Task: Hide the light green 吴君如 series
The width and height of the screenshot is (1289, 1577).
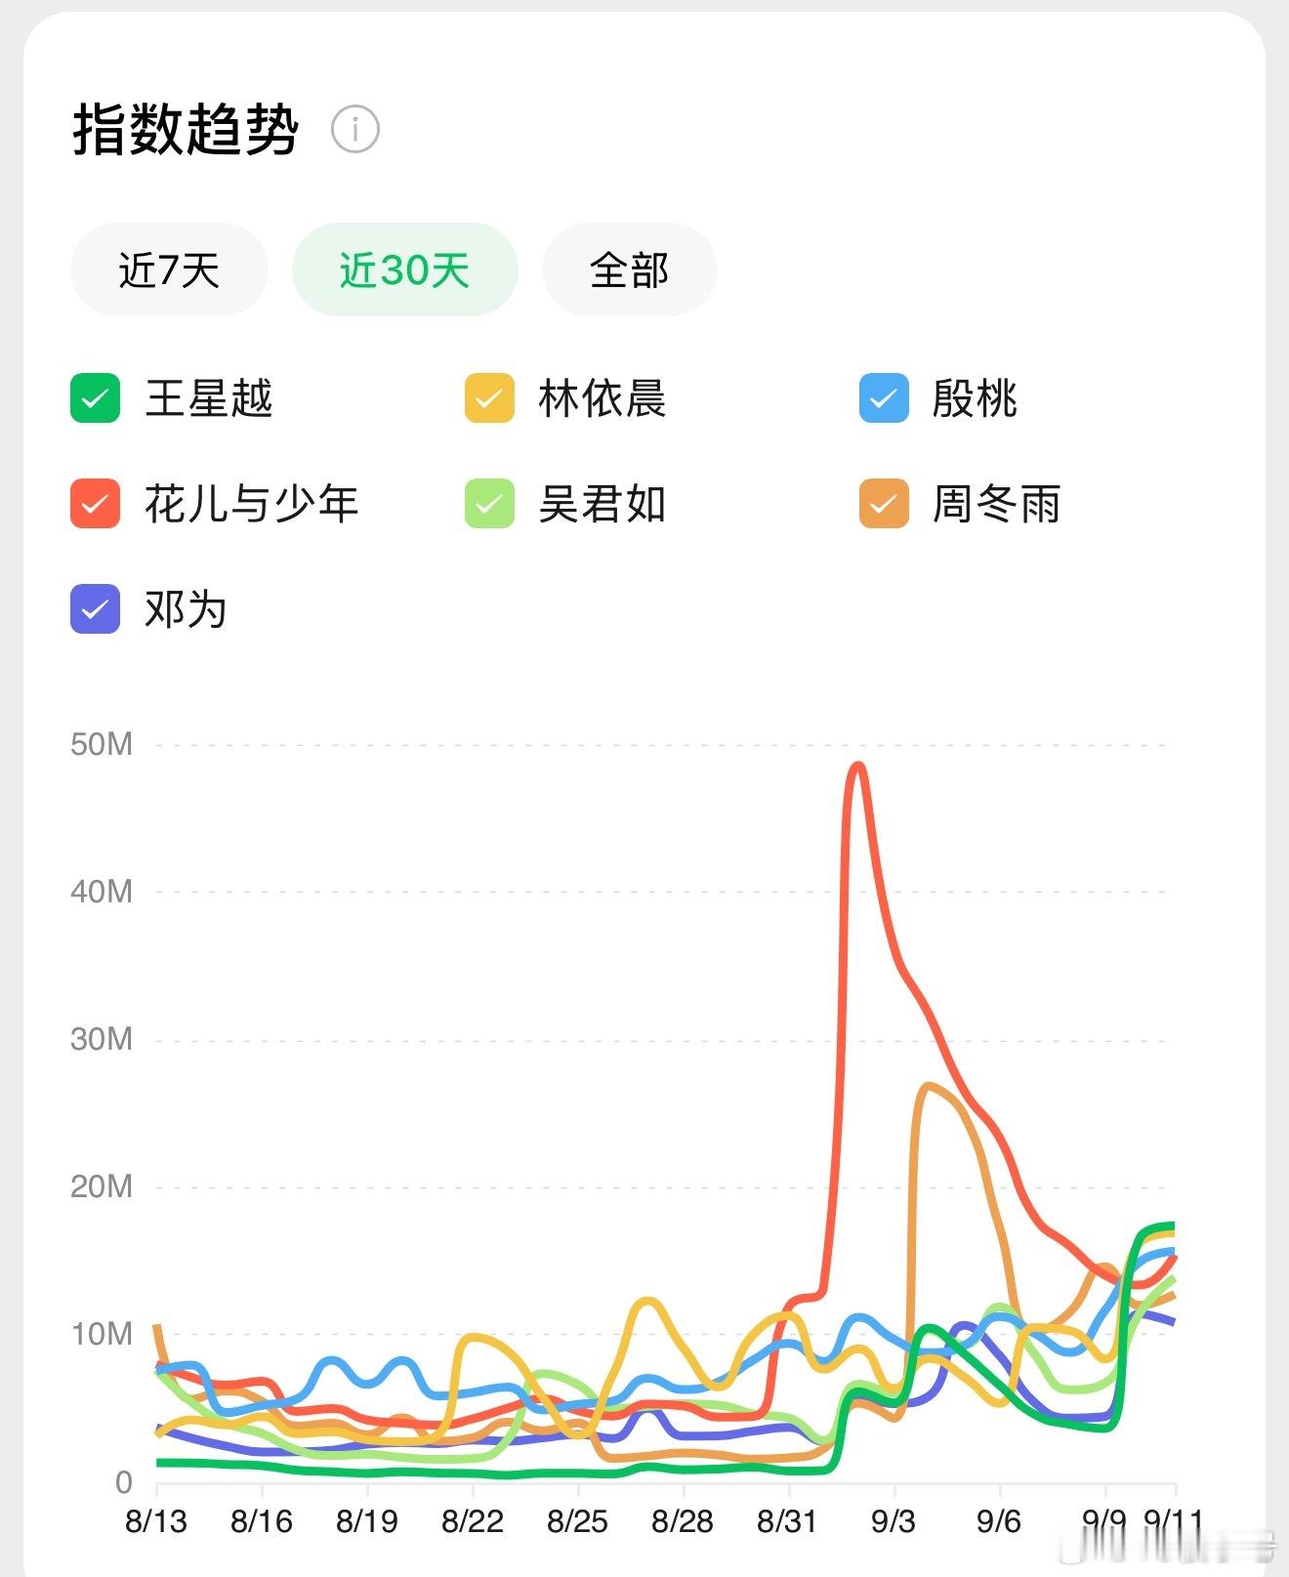Action: pyautogui.click(x=489, y=504)
